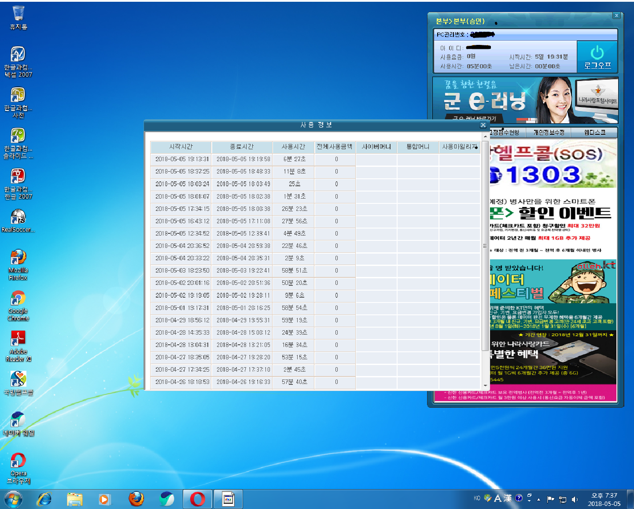Open the 스마트폰 할인 이벤트 banner
This screenshot has height=509, width=634.
point(553,225)
